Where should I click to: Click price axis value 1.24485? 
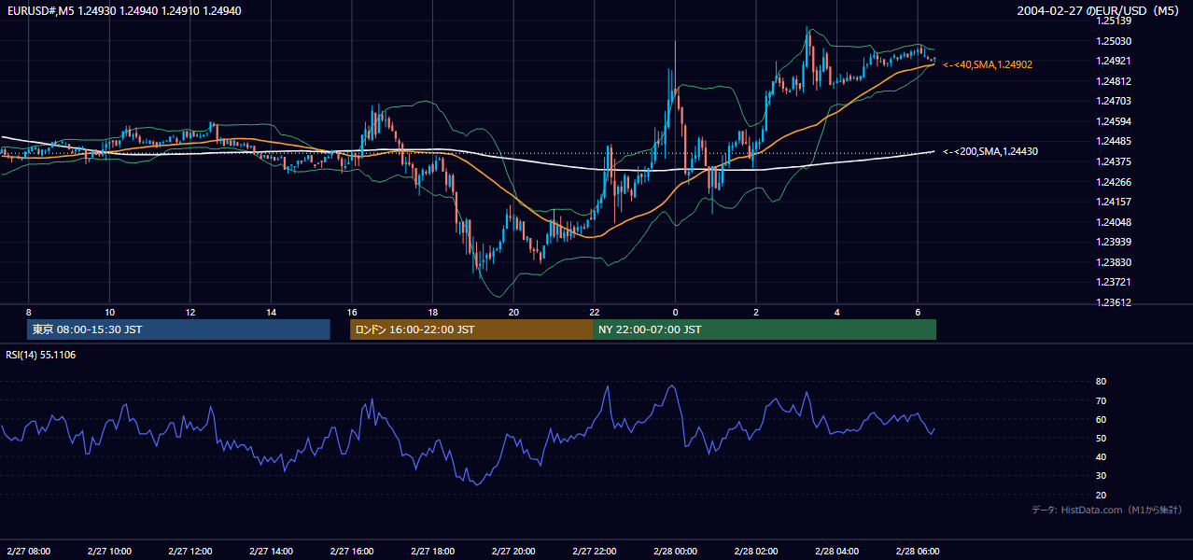tap(1114, 141)
